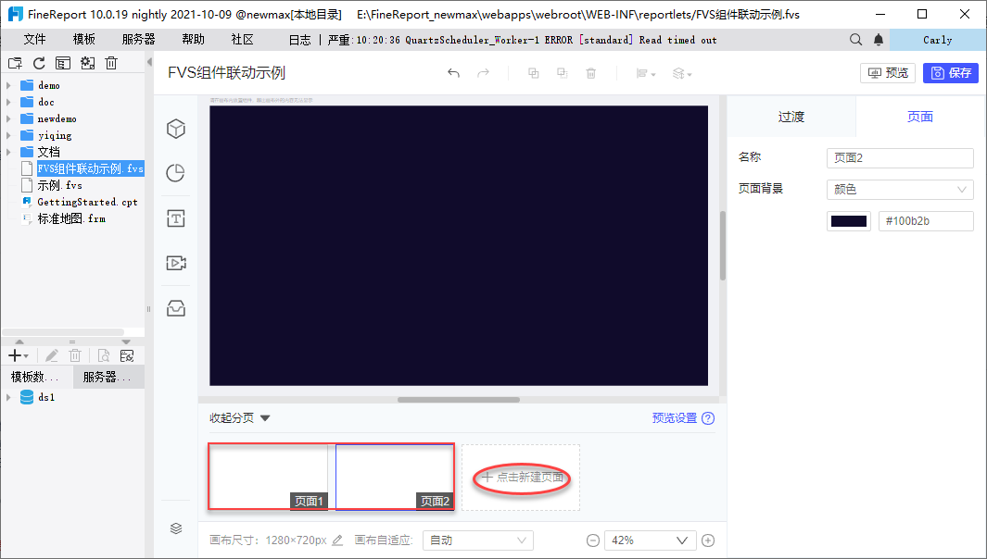Open the 帮助 menu
This screenshot has width=987, height=559.
pyautogui.click(x=194, y=40)
